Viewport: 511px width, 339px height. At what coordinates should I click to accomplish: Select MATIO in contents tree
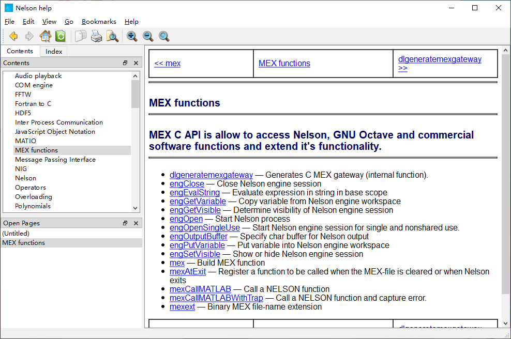click(25, 141)
